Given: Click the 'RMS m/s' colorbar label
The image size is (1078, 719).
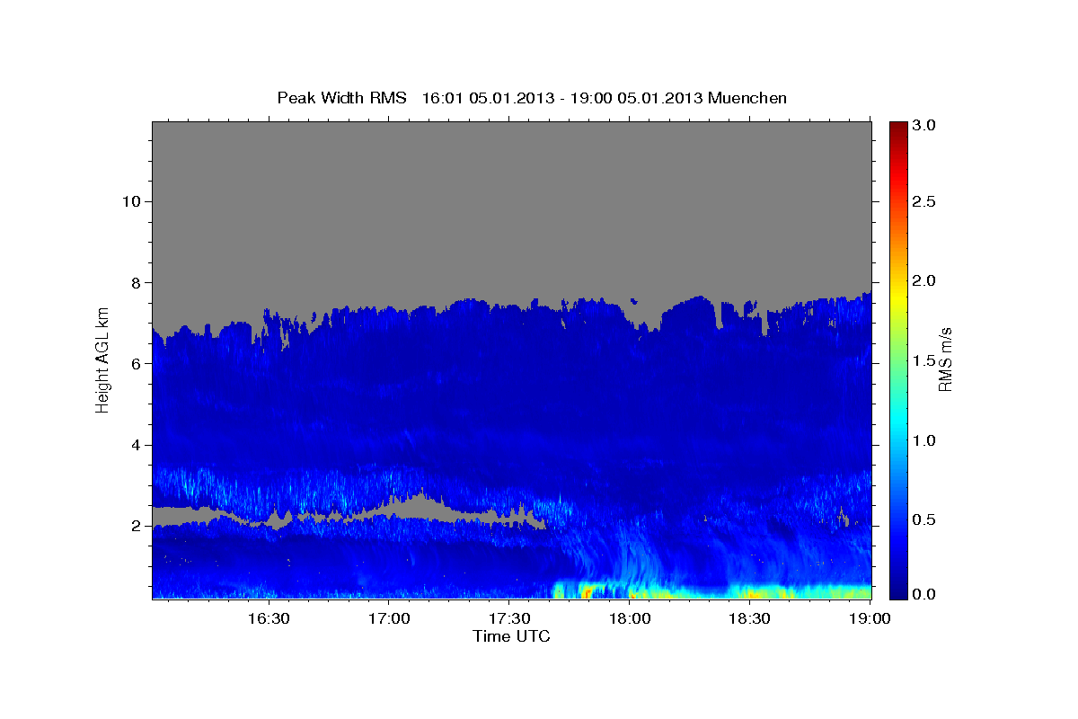Looking at the screenshot, I should pyautogui.click(x=944, y=359).
